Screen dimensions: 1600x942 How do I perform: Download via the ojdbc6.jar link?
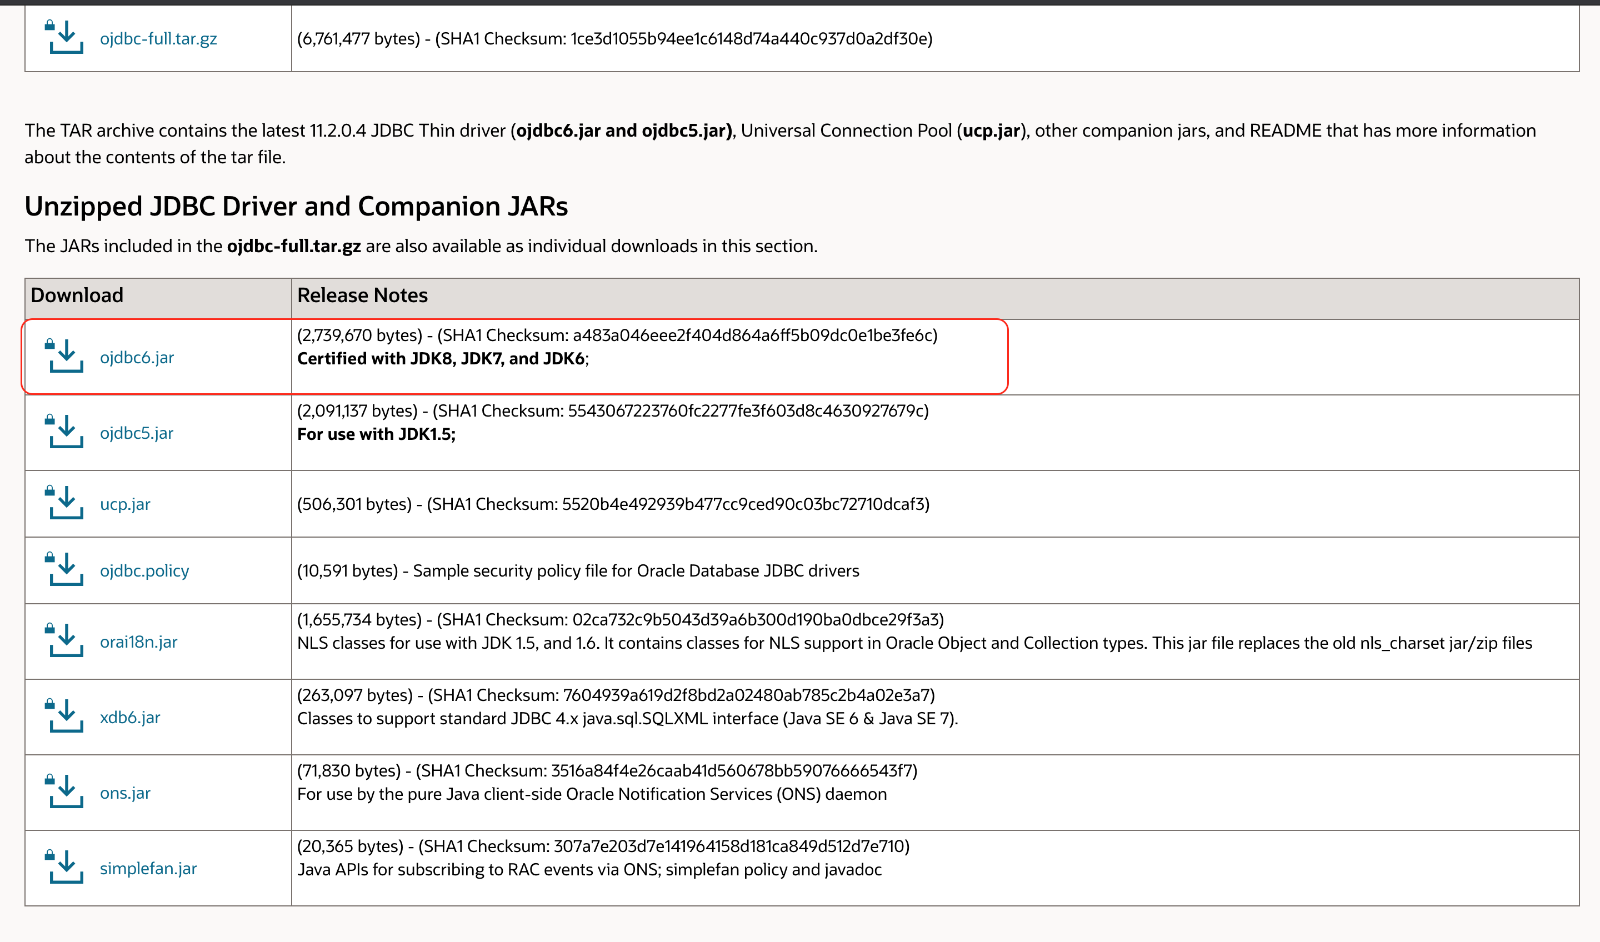click(137, 357)
